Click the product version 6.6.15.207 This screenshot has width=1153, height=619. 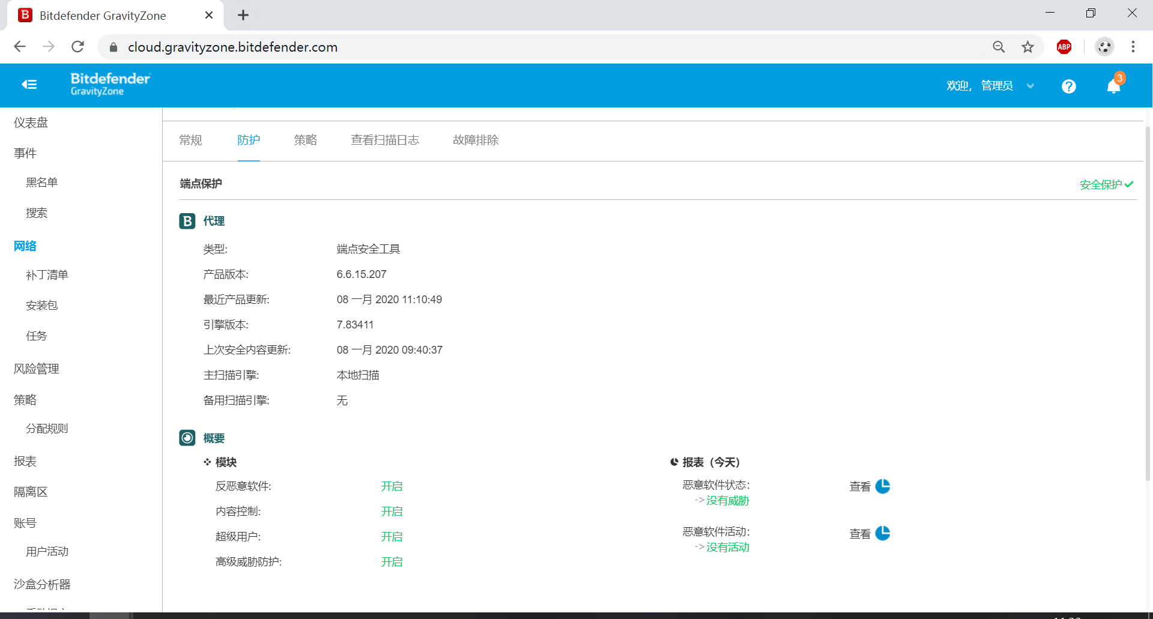click(362, 274)
